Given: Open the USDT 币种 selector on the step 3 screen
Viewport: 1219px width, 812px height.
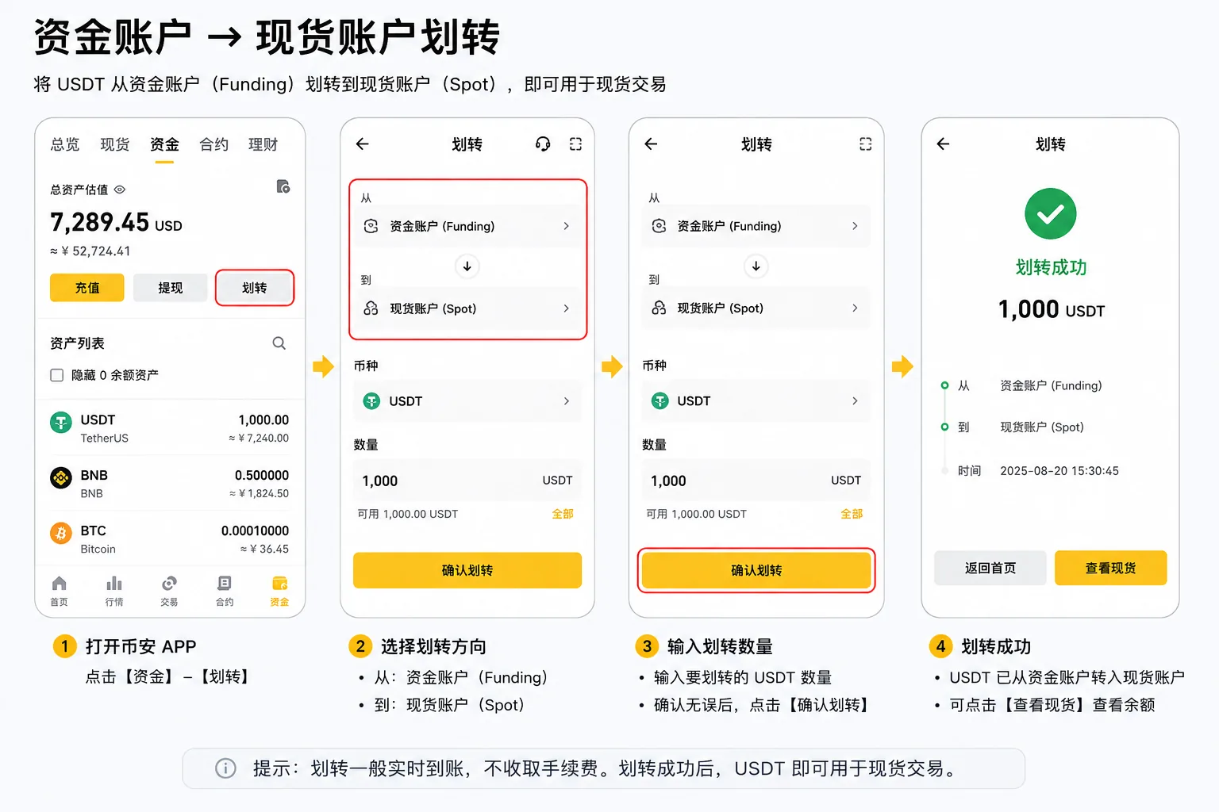Looking at the screenshot, I should (756, 401).
